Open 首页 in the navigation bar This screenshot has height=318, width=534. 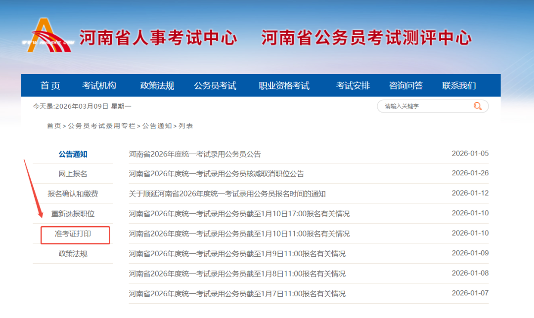pos(50,86)
